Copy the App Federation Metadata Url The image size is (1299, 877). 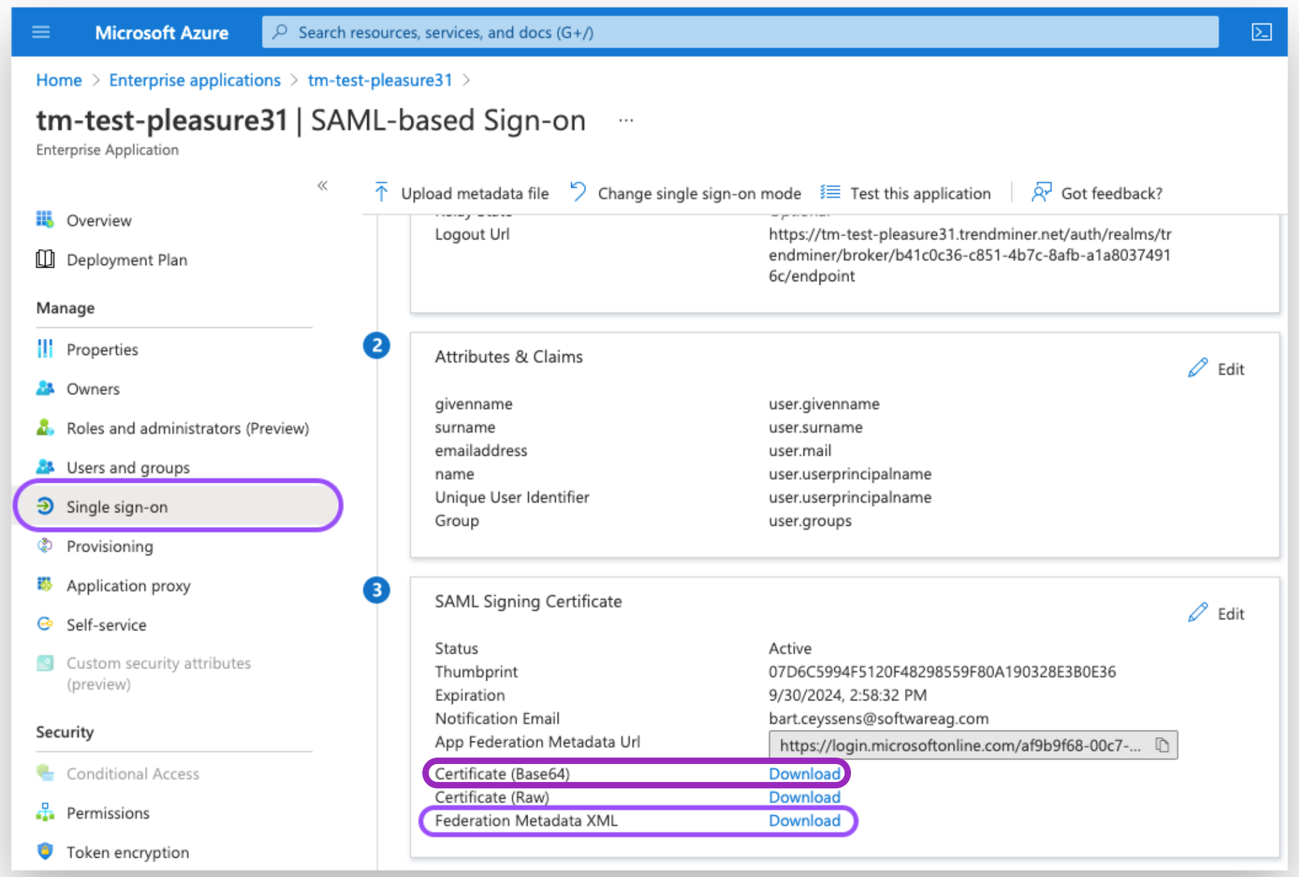point(1162,745)
